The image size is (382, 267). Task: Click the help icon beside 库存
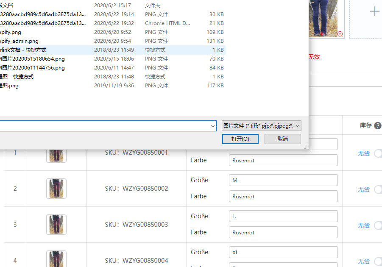click(x=377, y=125)
